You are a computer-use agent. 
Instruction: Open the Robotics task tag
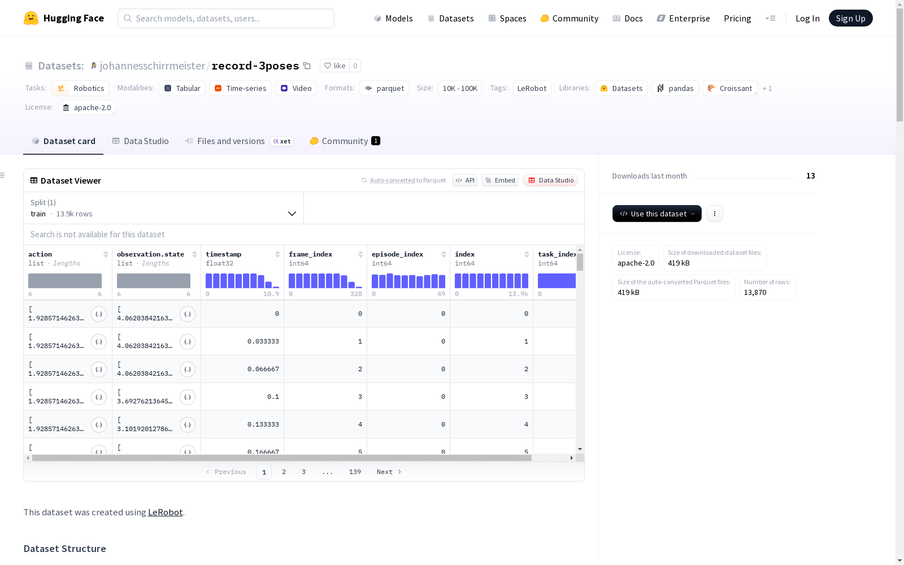coord(80,88)
